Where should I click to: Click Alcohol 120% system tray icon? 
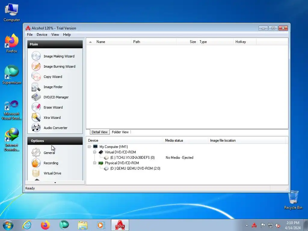click(x=254, y=225)
